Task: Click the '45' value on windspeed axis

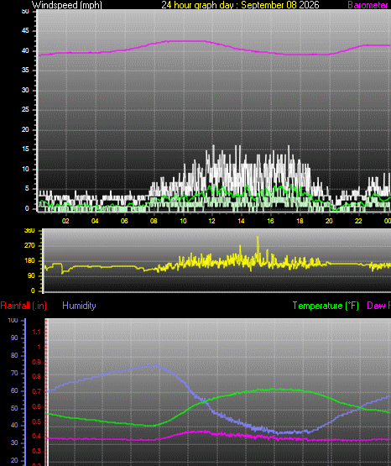Action: click(25, 30)
